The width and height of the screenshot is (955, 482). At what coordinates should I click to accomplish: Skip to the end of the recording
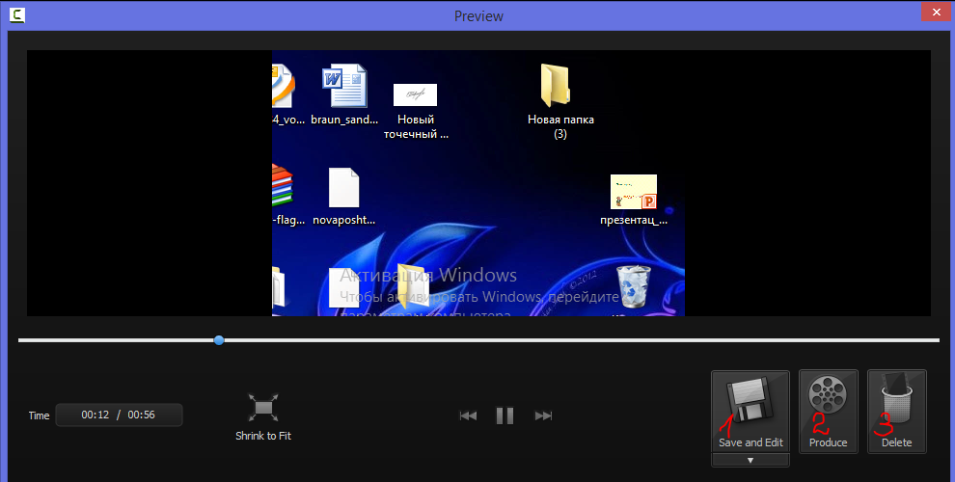coord(543,415)
